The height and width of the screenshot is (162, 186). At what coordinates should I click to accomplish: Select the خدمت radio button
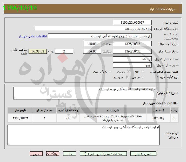[x=128, y=71]
